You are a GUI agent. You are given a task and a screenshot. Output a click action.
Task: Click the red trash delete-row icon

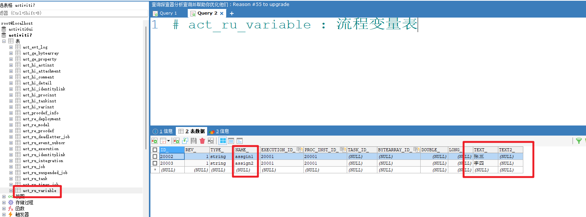202,141
